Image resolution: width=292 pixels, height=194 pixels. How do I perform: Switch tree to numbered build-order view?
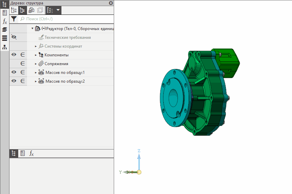14,10
